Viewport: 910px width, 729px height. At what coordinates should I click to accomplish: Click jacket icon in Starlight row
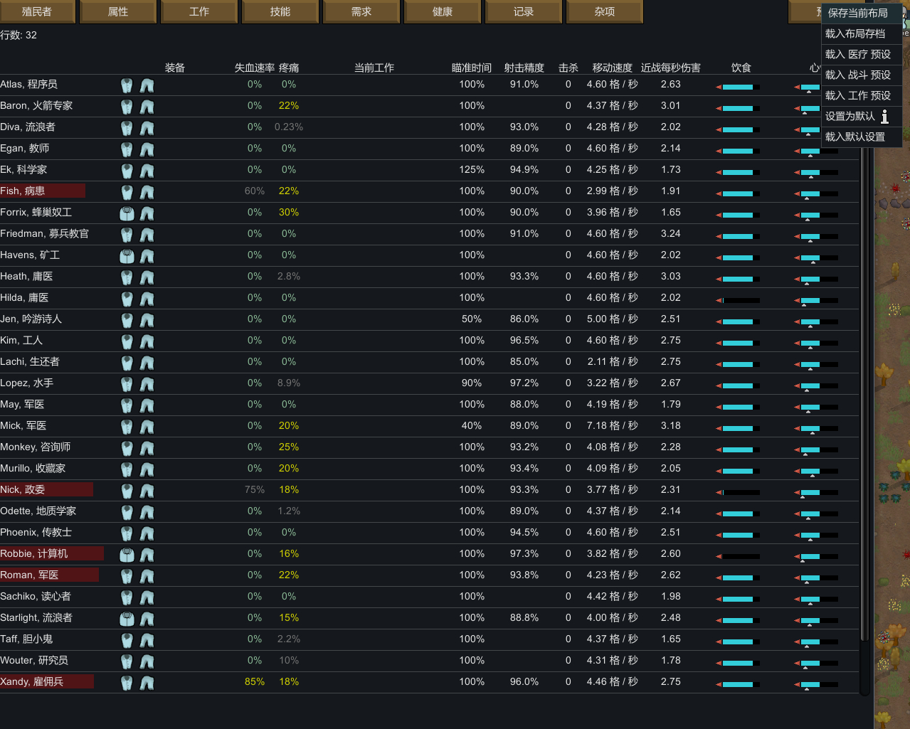point(127,619)
